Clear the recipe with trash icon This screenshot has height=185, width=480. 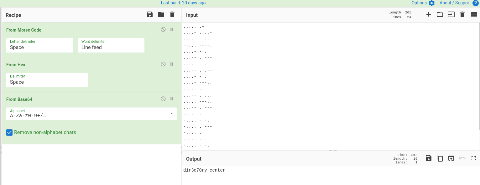pyautogui.click(x=172, y=14)
